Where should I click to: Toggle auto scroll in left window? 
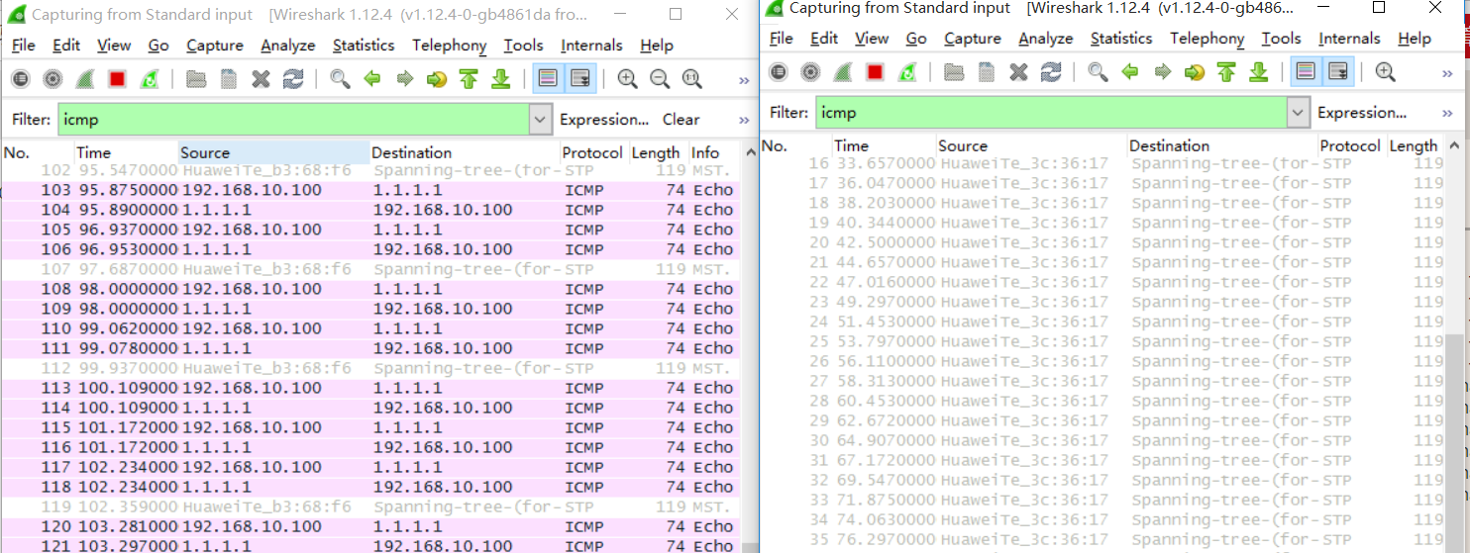[580, 79]
